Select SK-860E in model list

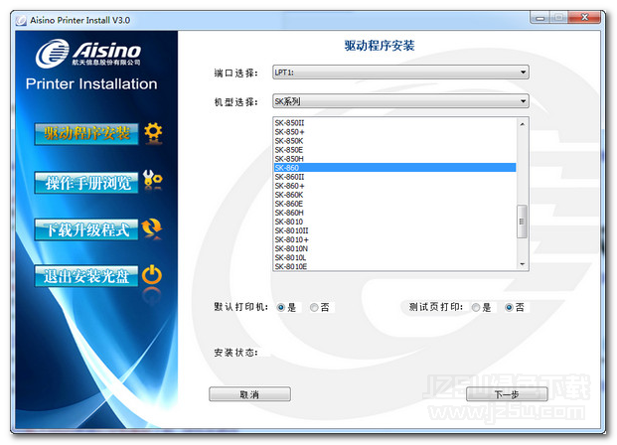click(394, 204)
